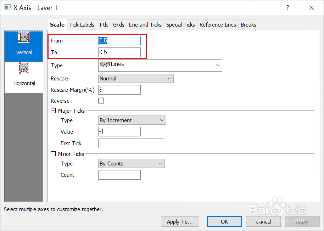Open the Reference Lines tab

point(218,25)
